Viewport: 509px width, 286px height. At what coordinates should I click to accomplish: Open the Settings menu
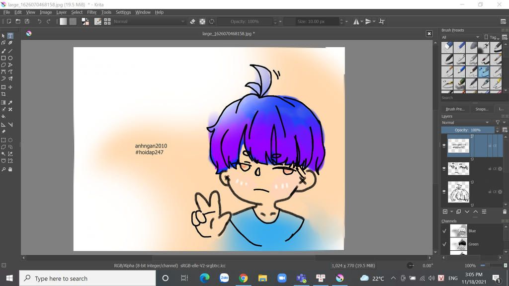point(123,12)
